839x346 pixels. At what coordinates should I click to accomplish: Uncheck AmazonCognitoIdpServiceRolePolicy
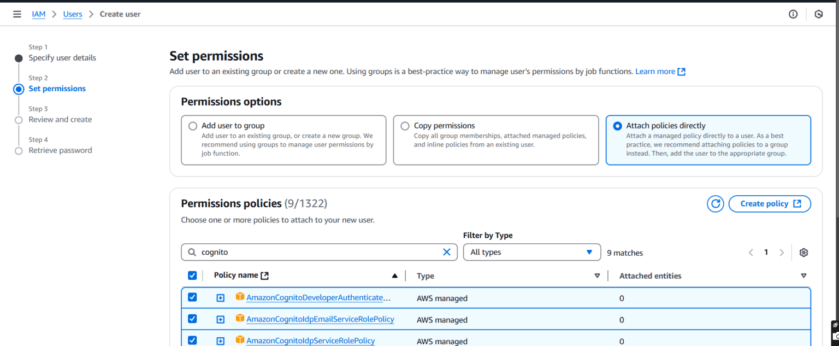pyautogui.click(x=192, y=339)
